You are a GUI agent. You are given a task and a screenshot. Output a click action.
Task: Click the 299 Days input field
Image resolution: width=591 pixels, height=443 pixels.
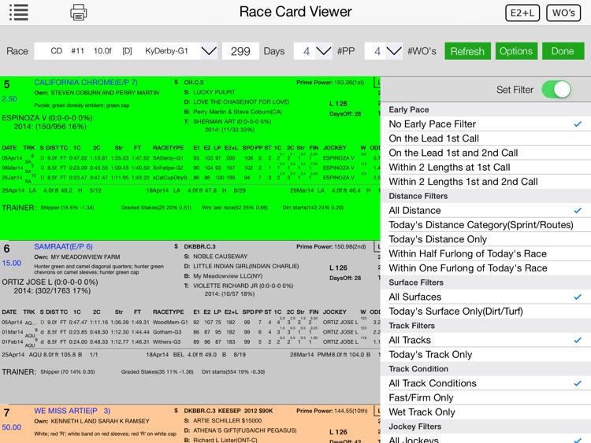pyautogui.click(x=240, y=51)
